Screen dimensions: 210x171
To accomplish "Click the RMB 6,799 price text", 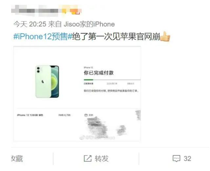I will click(x=64, y=115).
